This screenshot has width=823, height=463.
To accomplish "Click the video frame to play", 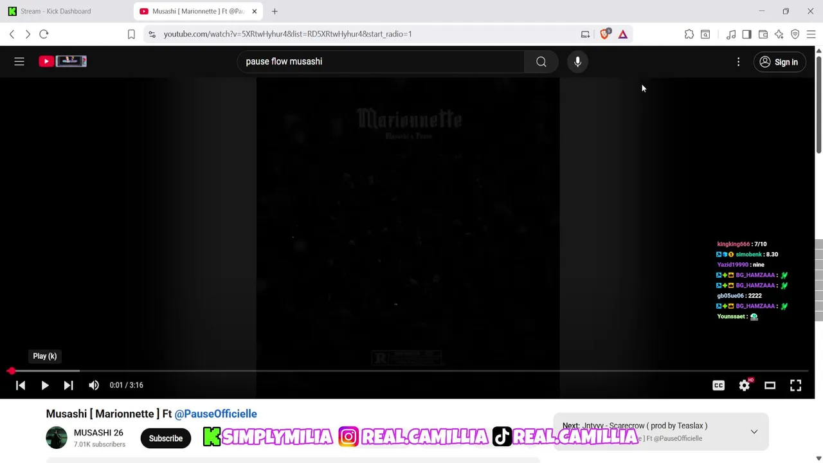I will [408, 222].
